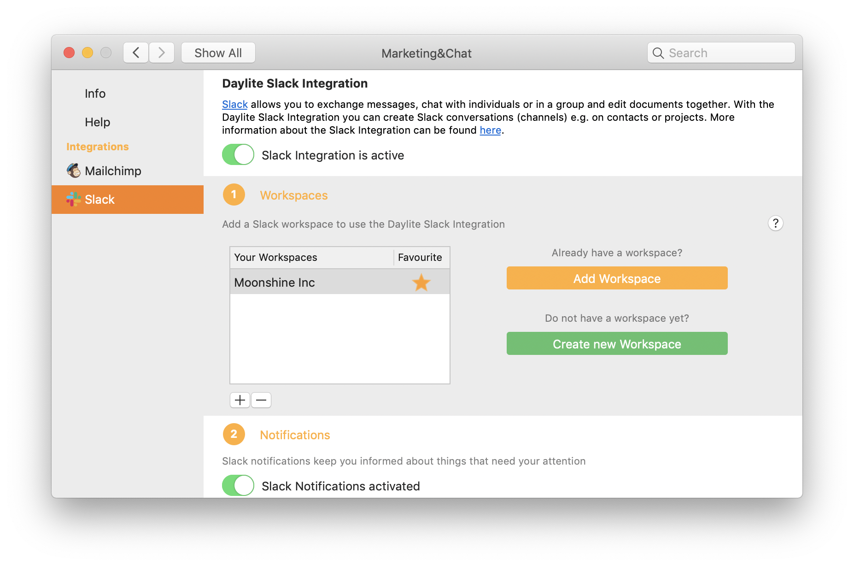Open the 'here' link for more information
The image size is (854, 566).
(x=490, y=130)
